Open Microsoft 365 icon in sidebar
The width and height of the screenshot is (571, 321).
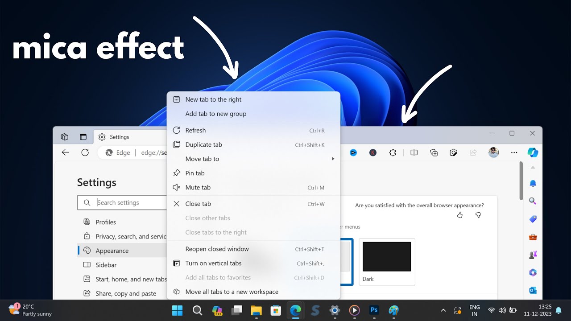[x=533, y=272]
